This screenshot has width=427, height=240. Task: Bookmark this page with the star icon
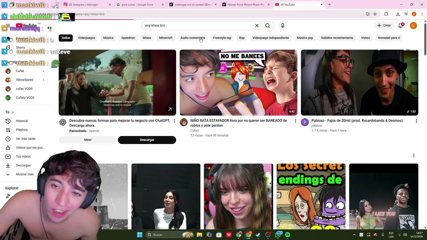tap(375, 14)
